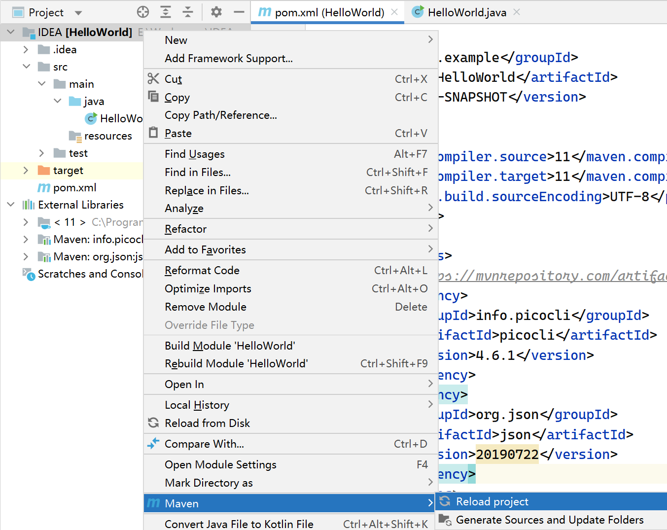Switch to the pom.xml (HelloWorld) tab
Viewport: 667px width, 530px height.
[x=328, y=12]
